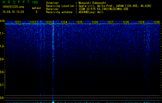
Task: Click the 1227 time marker
Action: pyautogui.click(x=110, y=22)
